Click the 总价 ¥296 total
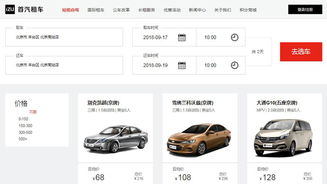The image size is (327, 184). point(223,176)
